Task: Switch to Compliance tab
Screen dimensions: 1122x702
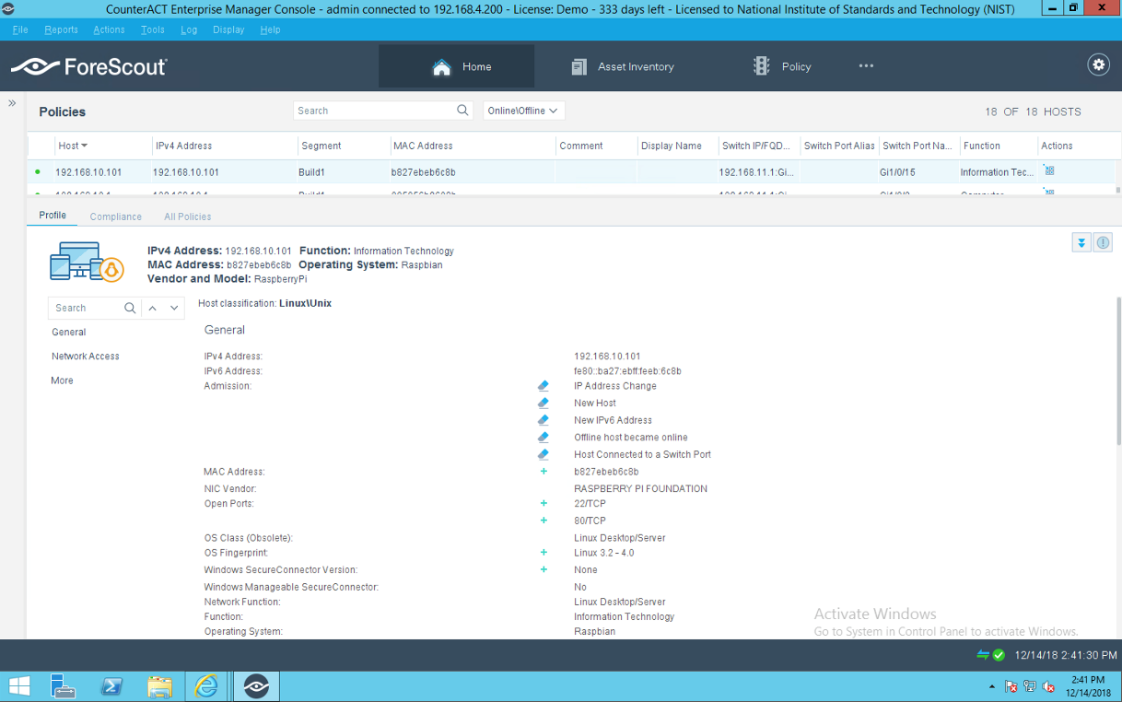Action: (116, 216)
